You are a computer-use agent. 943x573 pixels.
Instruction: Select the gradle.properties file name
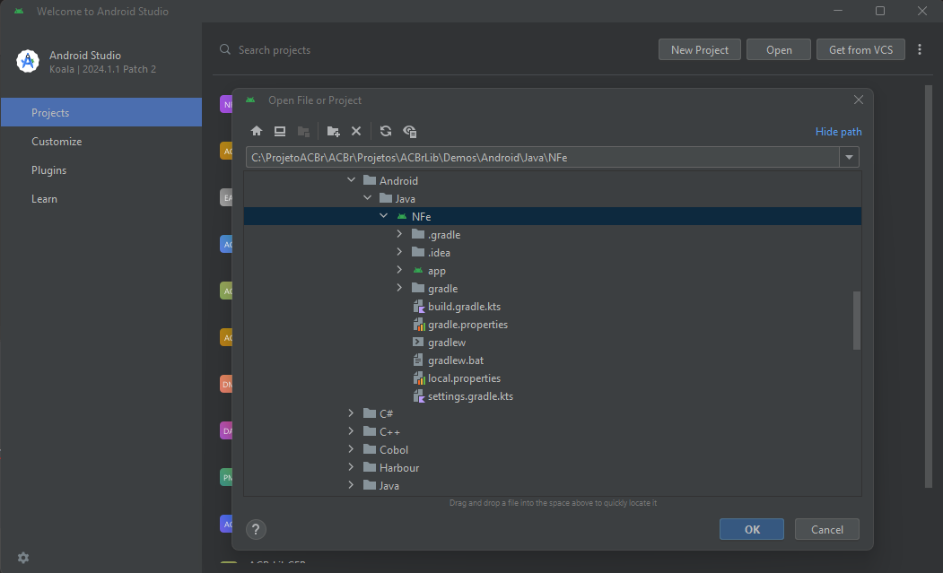point(467,325)
